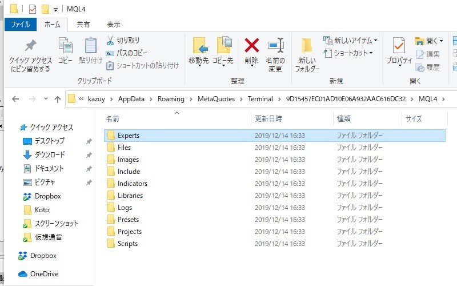Switch to the Home (ホーム) tab

pos(52,25)
